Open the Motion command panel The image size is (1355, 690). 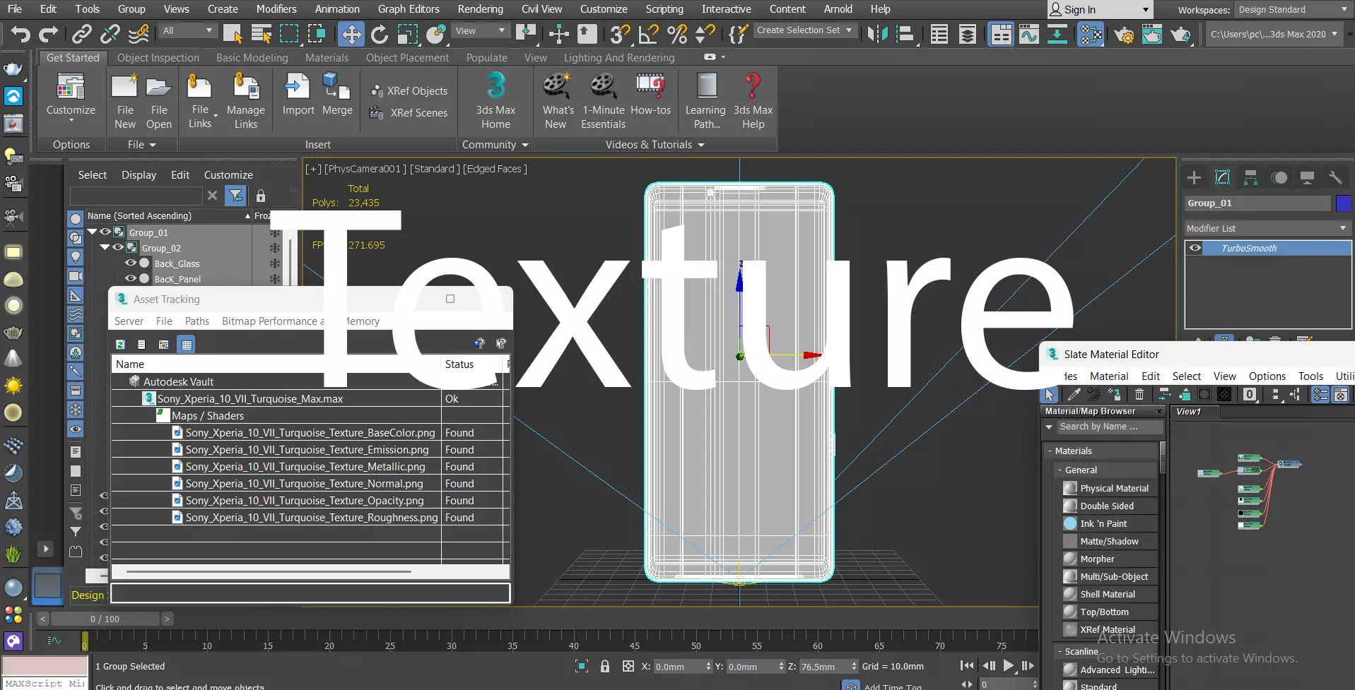coord(1279,177)
